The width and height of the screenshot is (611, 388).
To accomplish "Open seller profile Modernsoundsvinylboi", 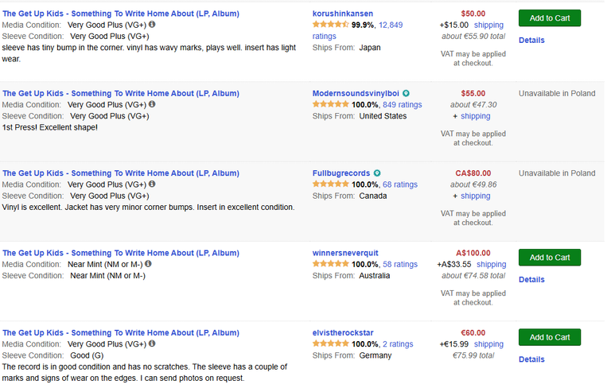I will coord(356,94).
